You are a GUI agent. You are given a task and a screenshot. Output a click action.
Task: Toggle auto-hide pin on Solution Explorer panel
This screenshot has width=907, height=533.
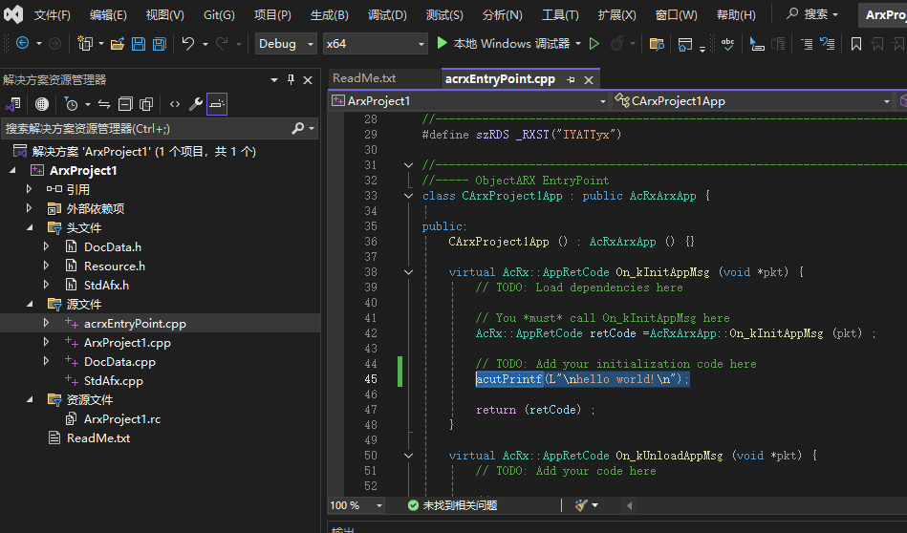(291, 80)
